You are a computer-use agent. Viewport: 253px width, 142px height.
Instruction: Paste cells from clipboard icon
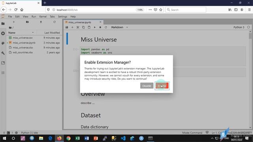(89, 27)
